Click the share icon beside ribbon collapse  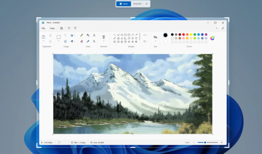click(223, 28)
